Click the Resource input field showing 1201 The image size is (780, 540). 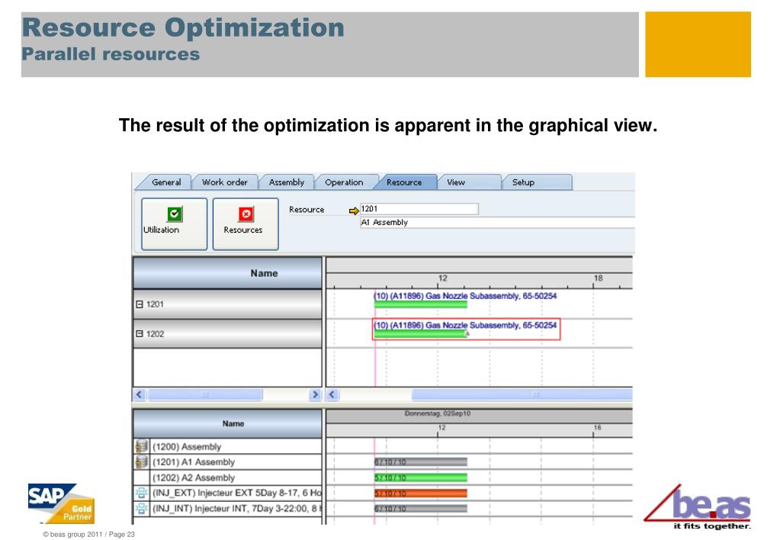point(419,209)
